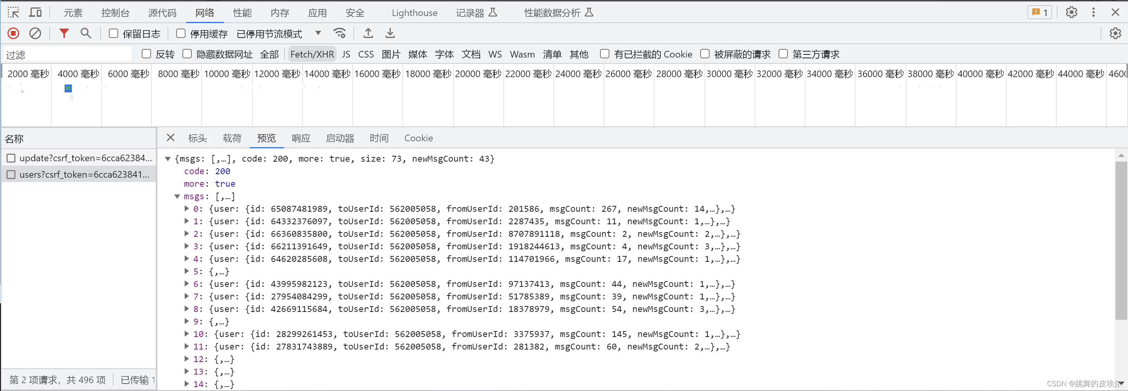This screenshot has width=1128, height=391.
Task: Expand msgs item 14
Action: pyautogui.click(x=187, y=384)
